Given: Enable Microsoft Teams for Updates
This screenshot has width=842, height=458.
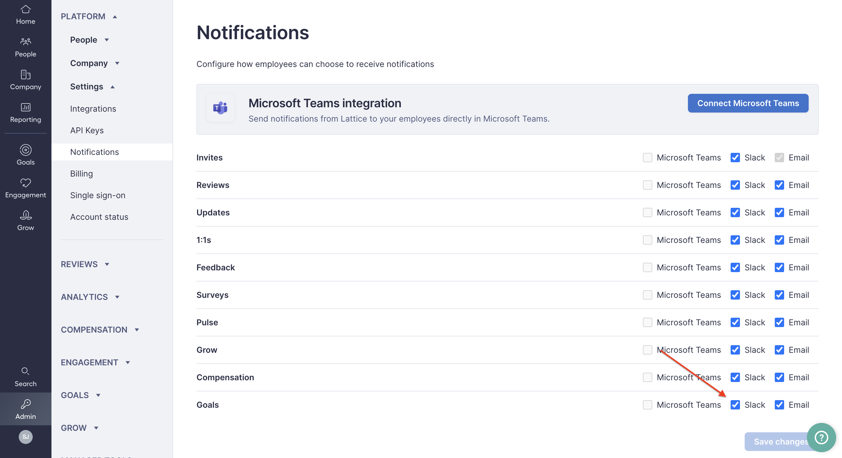Looking at the screenshot, I should (x=647, y=213).
